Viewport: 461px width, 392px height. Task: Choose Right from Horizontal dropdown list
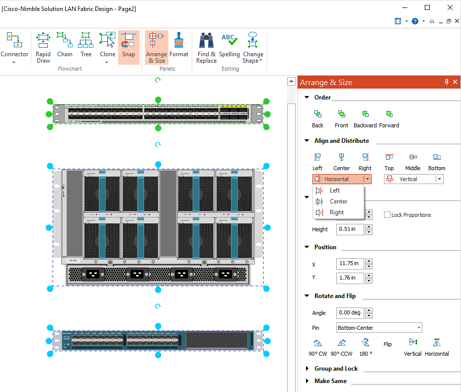tap(336, 212)
